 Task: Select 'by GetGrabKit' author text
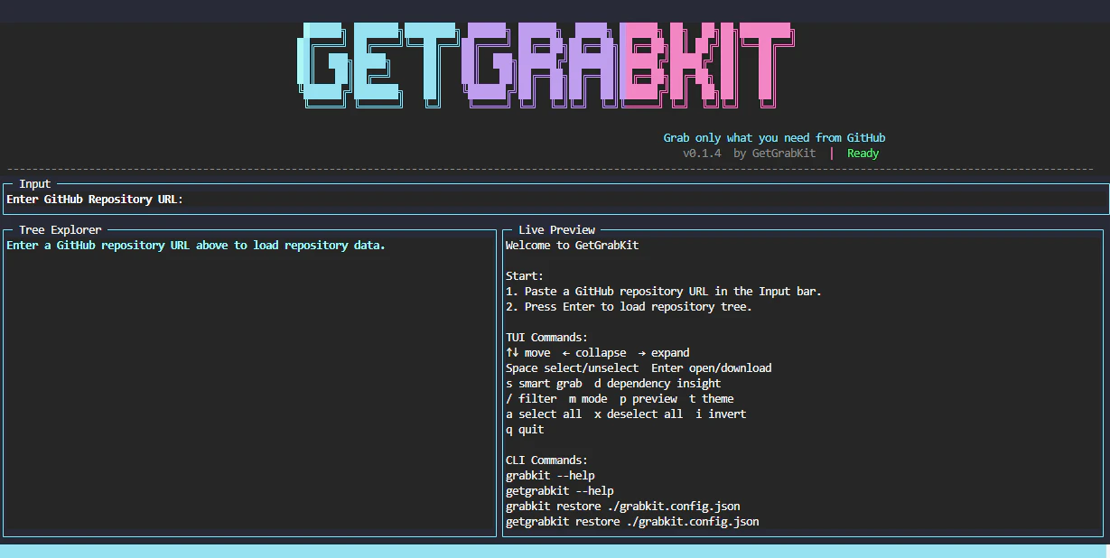click(774, 153)
